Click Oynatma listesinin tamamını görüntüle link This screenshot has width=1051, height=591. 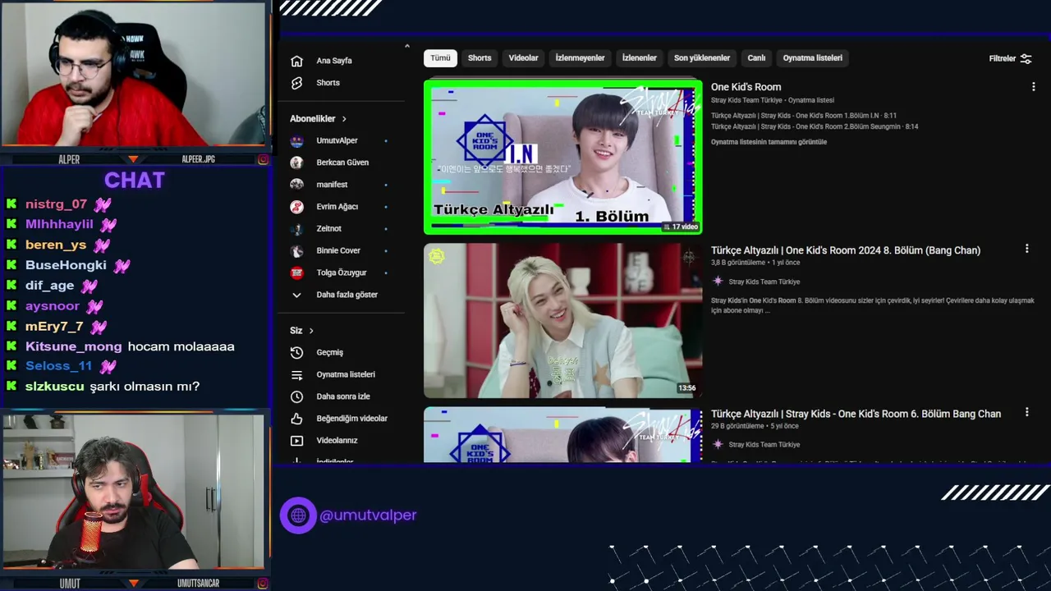click(769, 142)
